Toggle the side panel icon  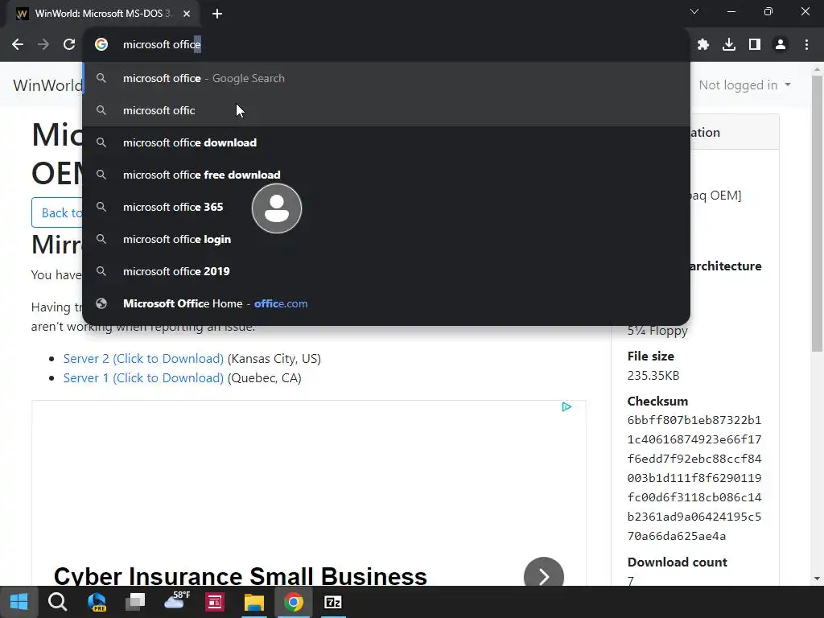pyautogui.click(x=755, y=45)
